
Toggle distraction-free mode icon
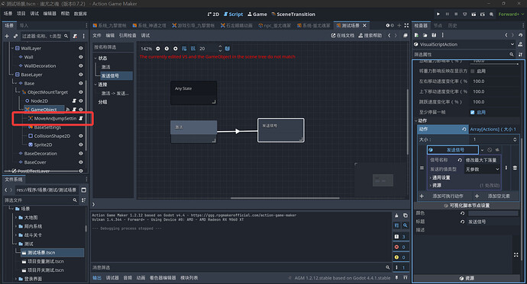(406, 25)
